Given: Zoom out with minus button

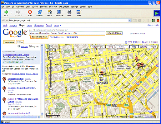Looking at the screenshot, I should point(51,89).
